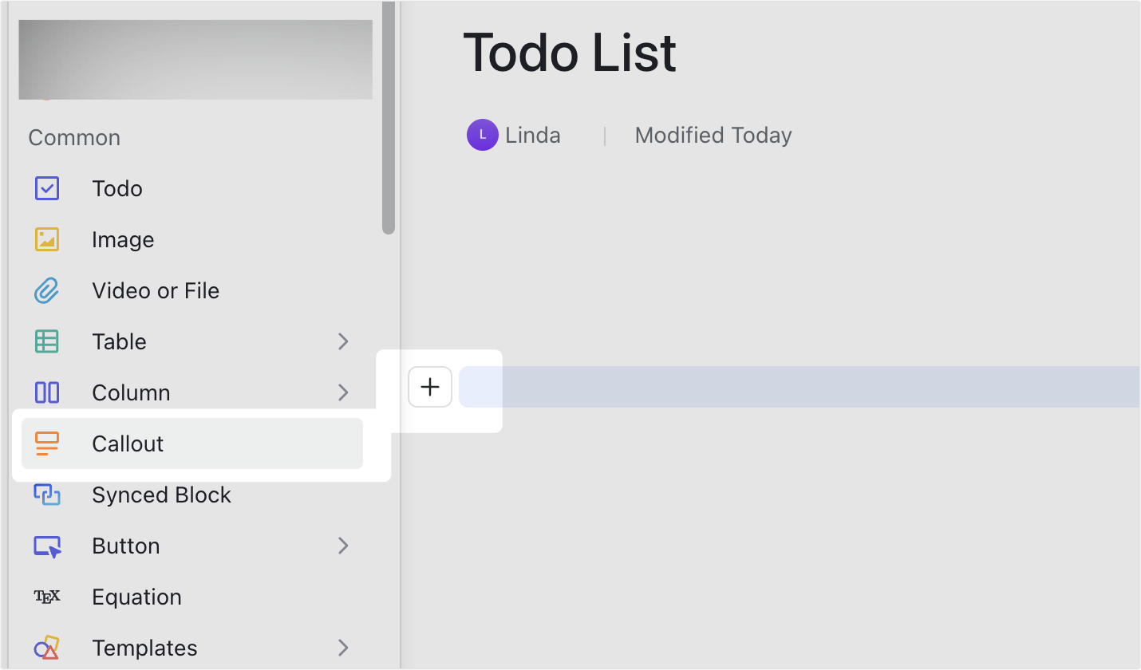Click the Column layout icon

point(46,392)
